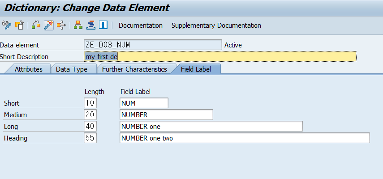Click the 'Short Description' label

pyautogui.click(x=24, y=57)
